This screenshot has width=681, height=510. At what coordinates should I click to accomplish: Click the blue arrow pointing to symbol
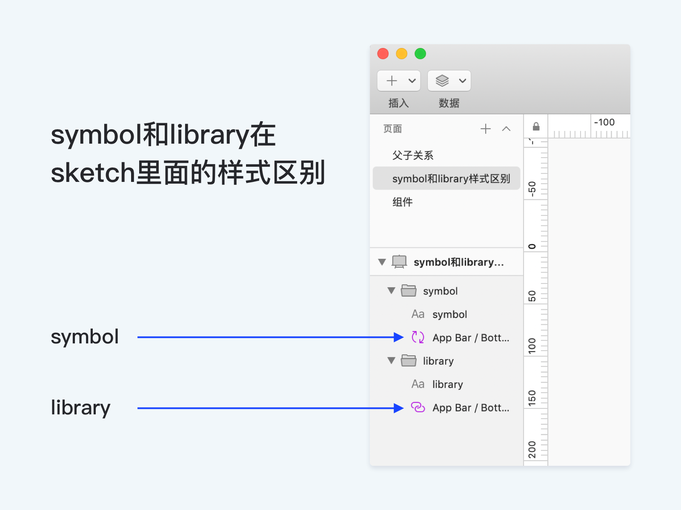coord(268,337)
